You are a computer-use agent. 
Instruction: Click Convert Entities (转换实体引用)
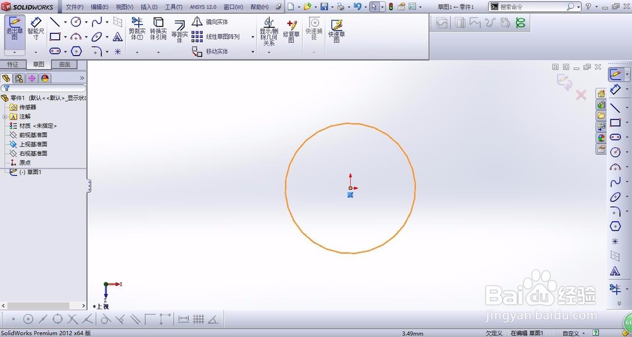click(x=159, y=29)
